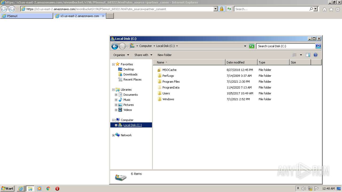
Task: Open the Internet Explorer tools gear
Action: tap(338, 9)
